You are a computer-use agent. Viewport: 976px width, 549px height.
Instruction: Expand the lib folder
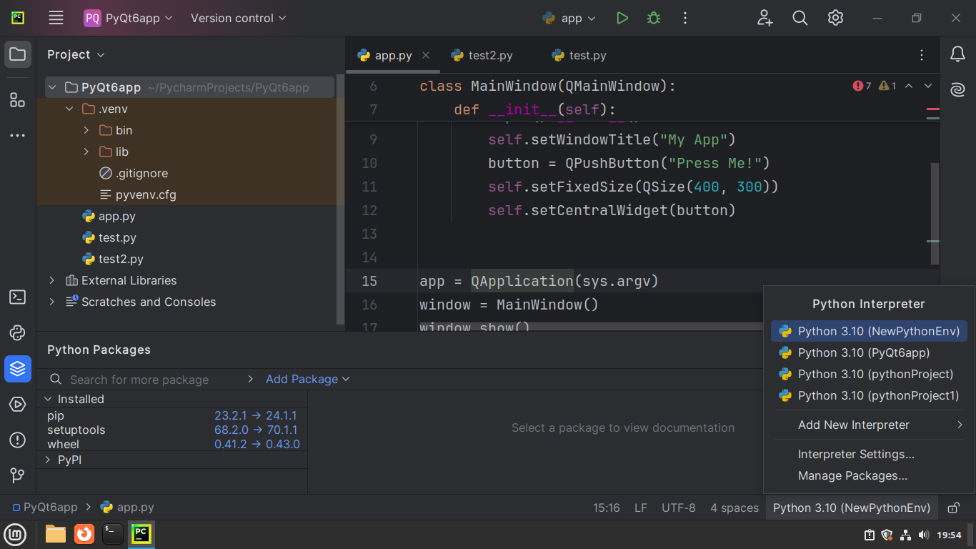[86, 152]
